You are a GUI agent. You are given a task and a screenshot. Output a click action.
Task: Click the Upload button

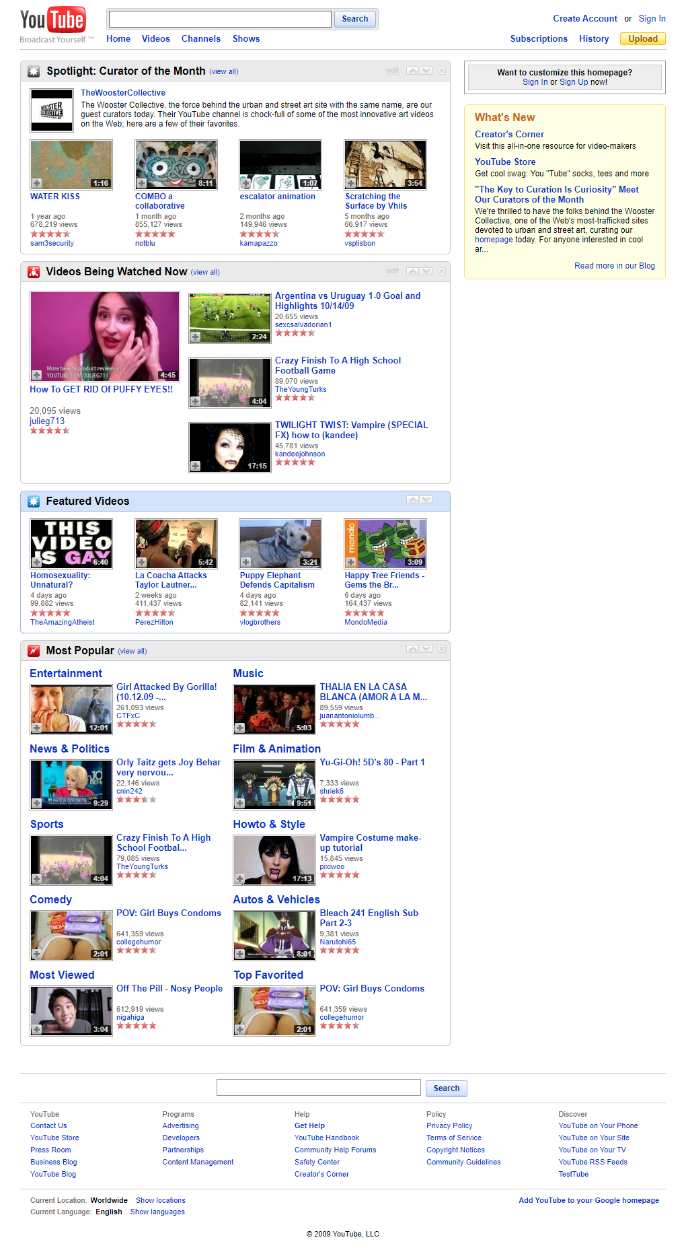coord(643,39)
